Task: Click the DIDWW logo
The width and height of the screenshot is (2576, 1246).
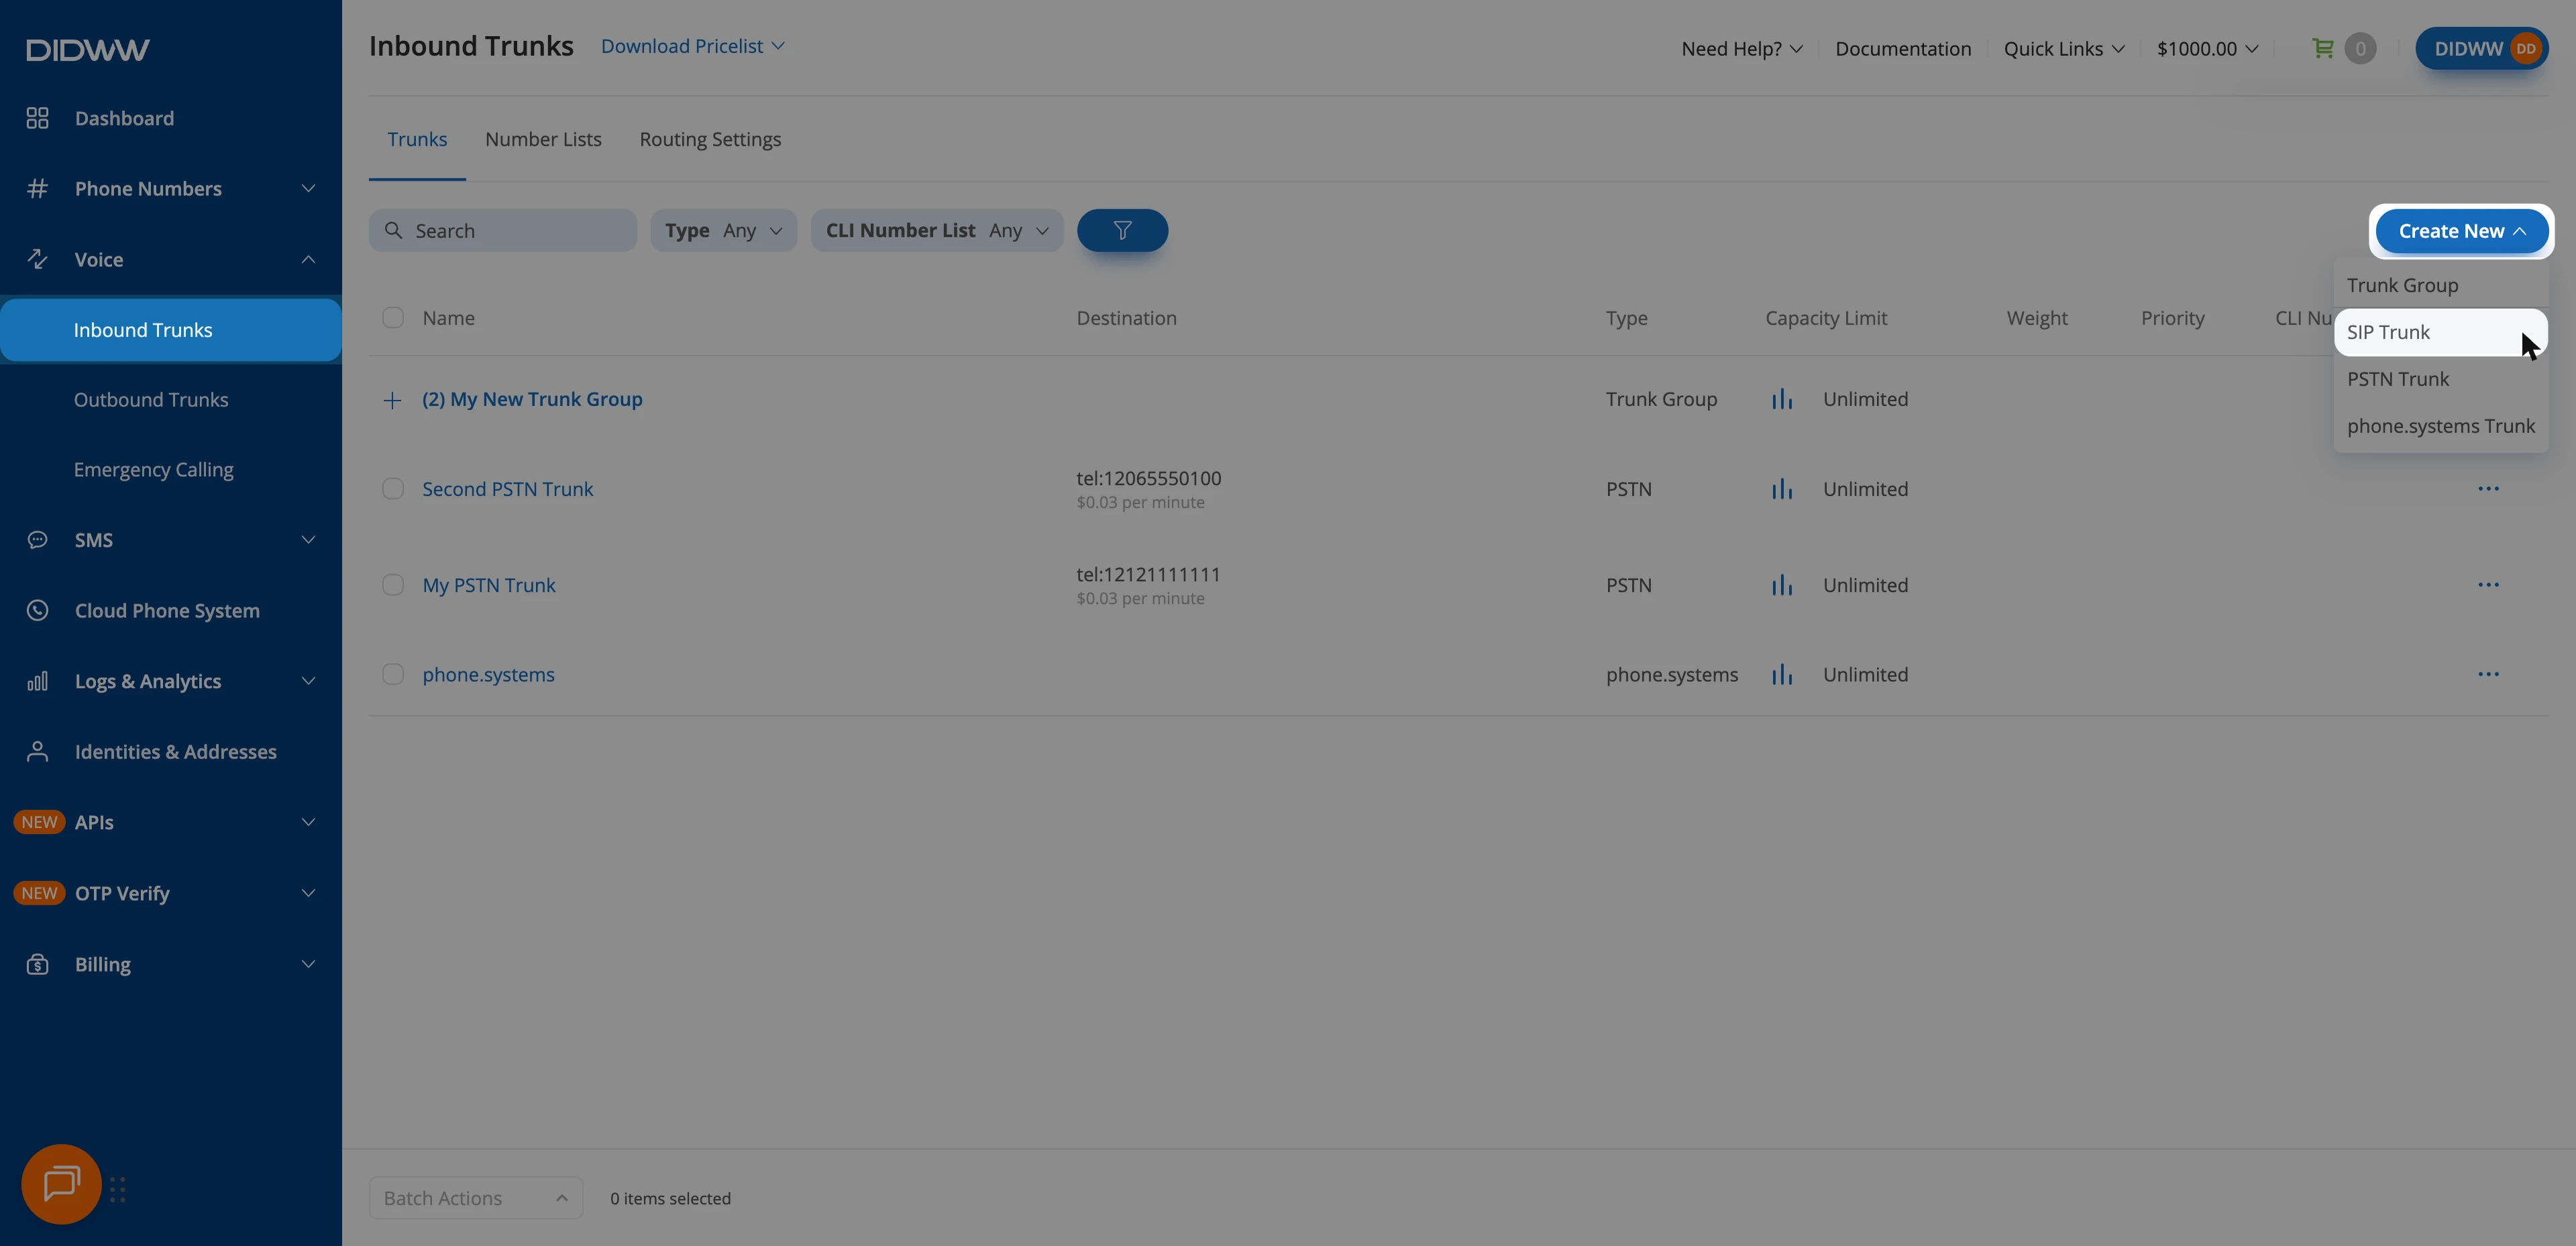Action: pos(88,49)
